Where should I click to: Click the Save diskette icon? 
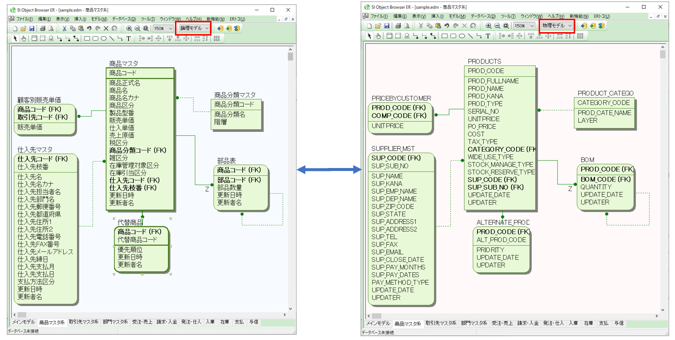tap(31, 29)
